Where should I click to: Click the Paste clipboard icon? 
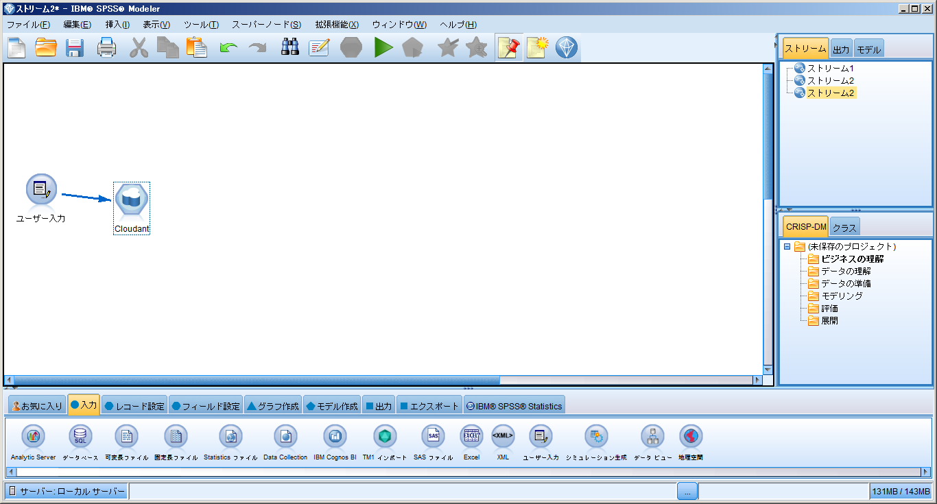(196, 48)
